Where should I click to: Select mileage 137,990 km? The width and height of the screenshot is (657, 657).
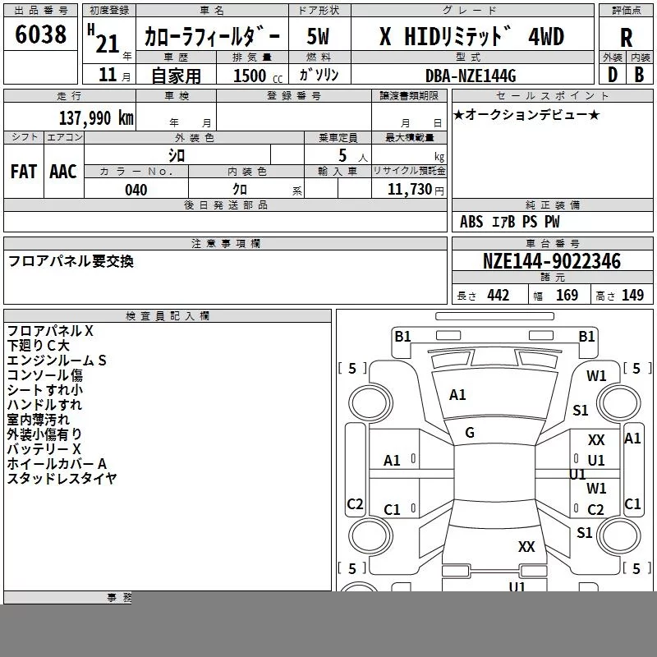96,117
